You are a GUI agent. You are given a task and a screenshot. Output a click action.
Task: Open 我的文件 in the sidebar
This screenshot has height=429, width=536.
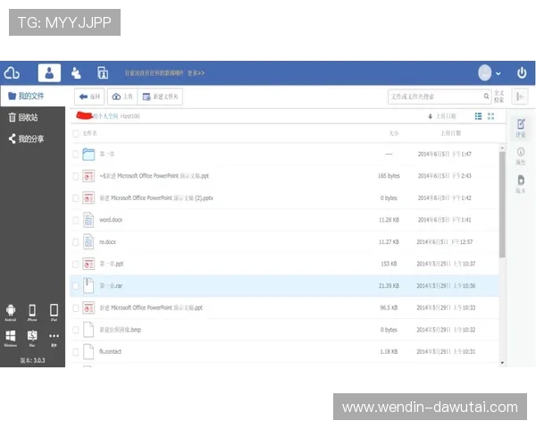tap(32, 96)
